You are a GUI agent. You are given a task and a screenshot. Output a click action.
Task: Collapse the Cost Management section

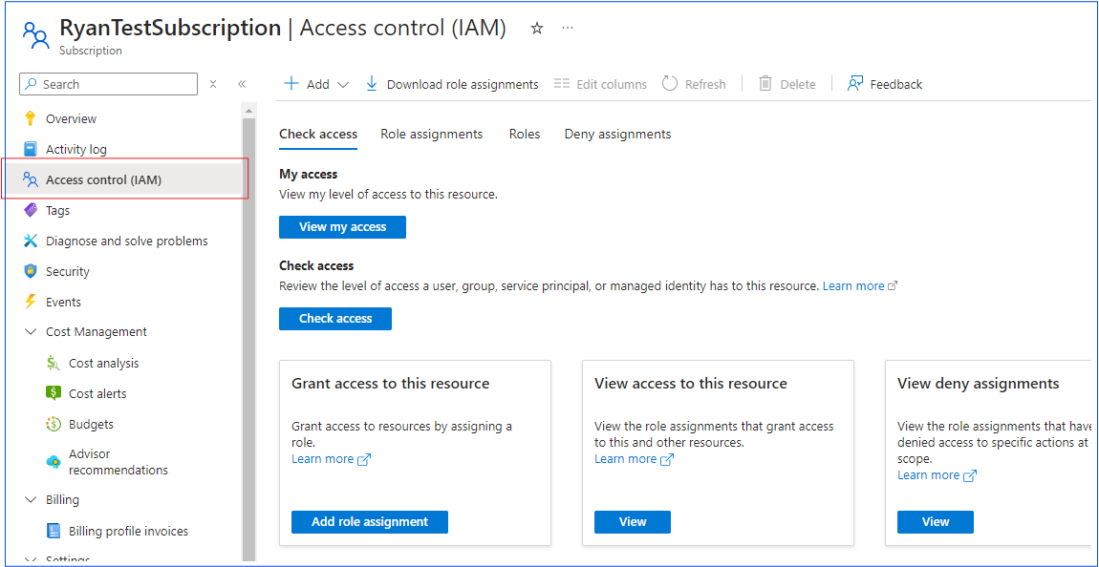[x=31, y=332]
